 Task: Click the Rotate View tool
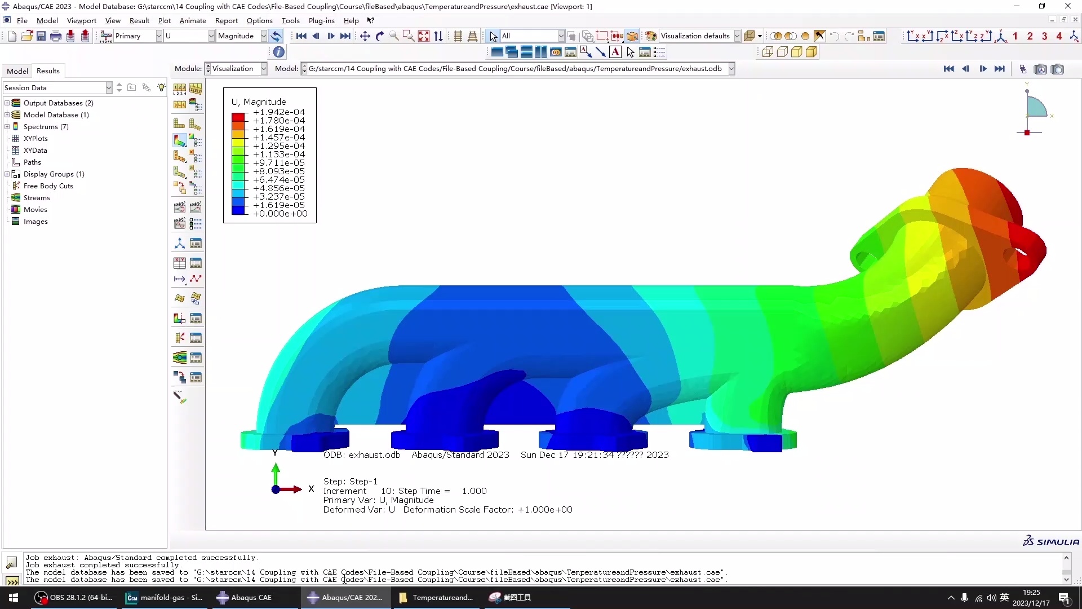[380, 36]
